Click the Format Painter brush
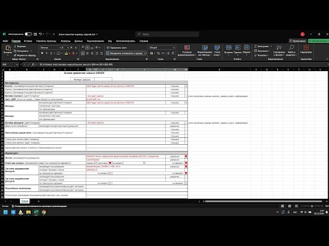 pos(25,55)
